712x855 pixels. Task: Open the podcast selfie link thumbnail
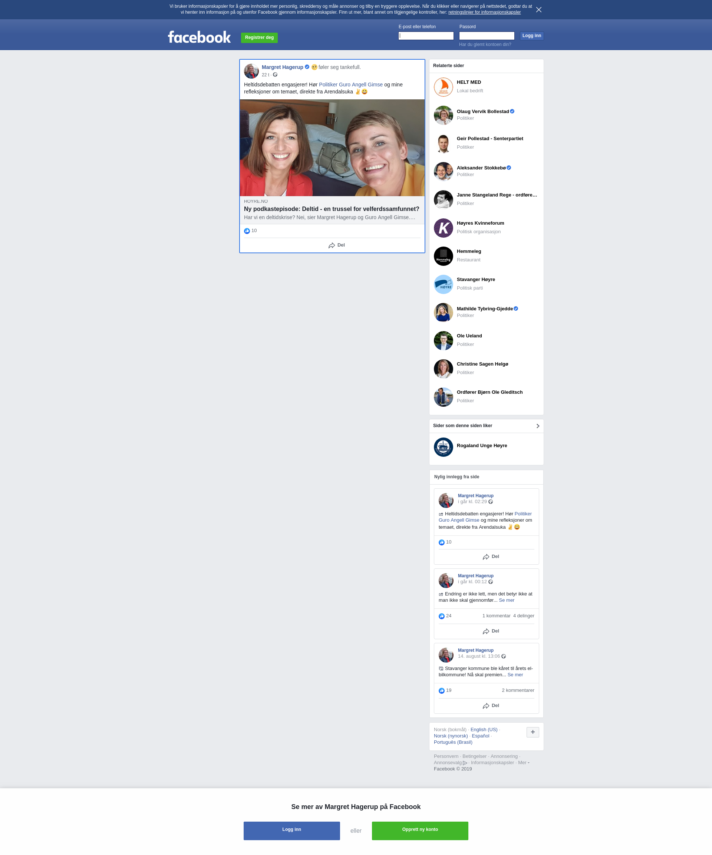332,148
